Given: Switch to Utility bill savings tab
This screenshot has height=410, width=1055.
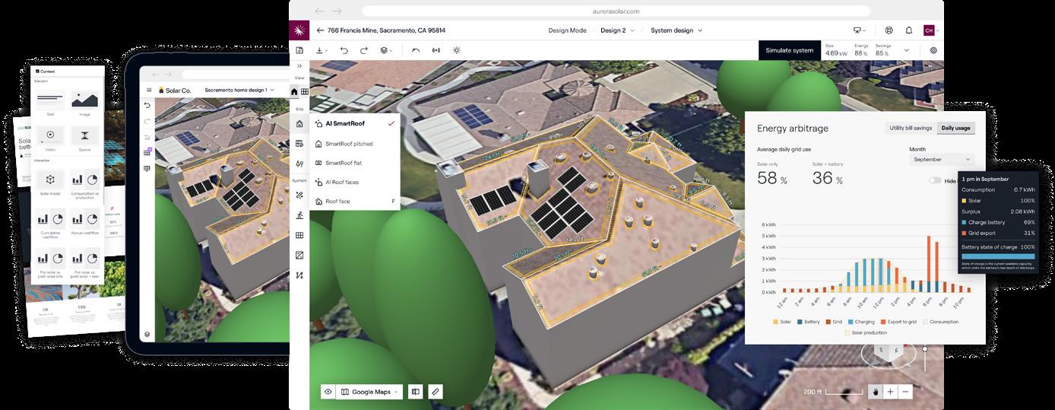Looking at the screenshot, I should (x=911, y=128).
